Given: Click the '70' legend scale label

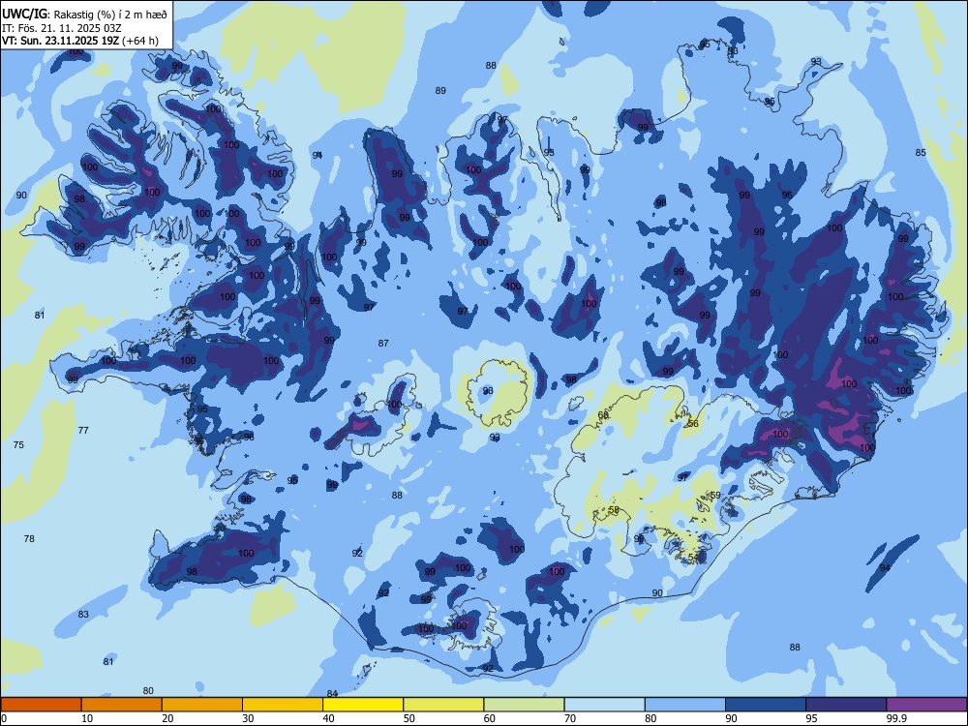Looking at the screenshot, I should click(570, 718).
